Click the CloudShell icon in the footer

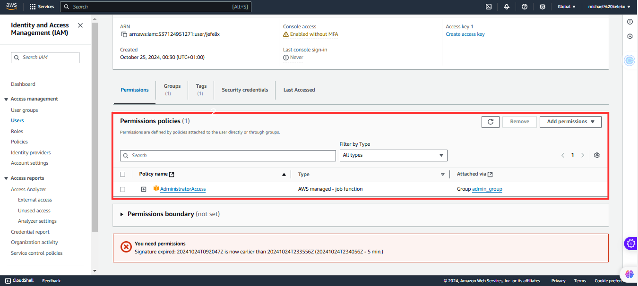point(8,281)
